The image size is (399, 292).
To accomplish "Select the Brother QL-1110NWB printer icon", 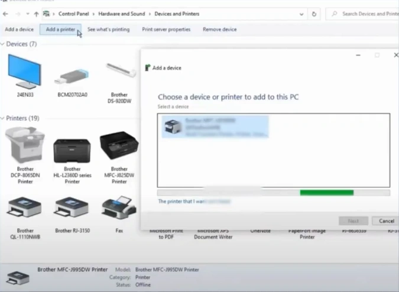I will click(25, 208).
